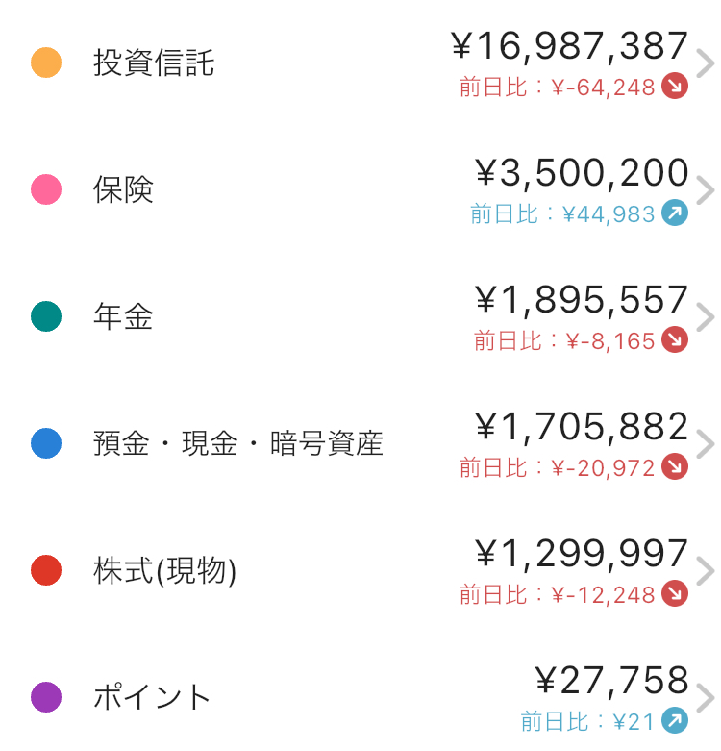Open the 預金・現金・暗号資産 category label
The width and height of the screenshot is (721, 751).
tap(238, 443)
